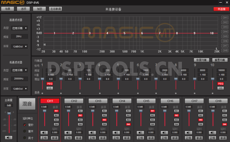
Task: Toggle IN3 source for CH3
Action: (x=104, y=120)
